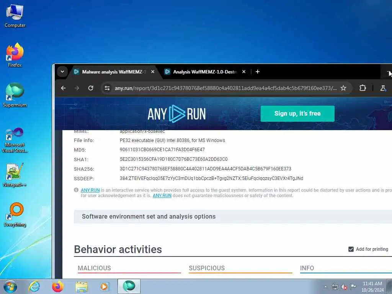This screenshot has height=294, width=392.
Task: Open the Action Center flag icon
Action: pyautogui.click(x=353, y=286)
